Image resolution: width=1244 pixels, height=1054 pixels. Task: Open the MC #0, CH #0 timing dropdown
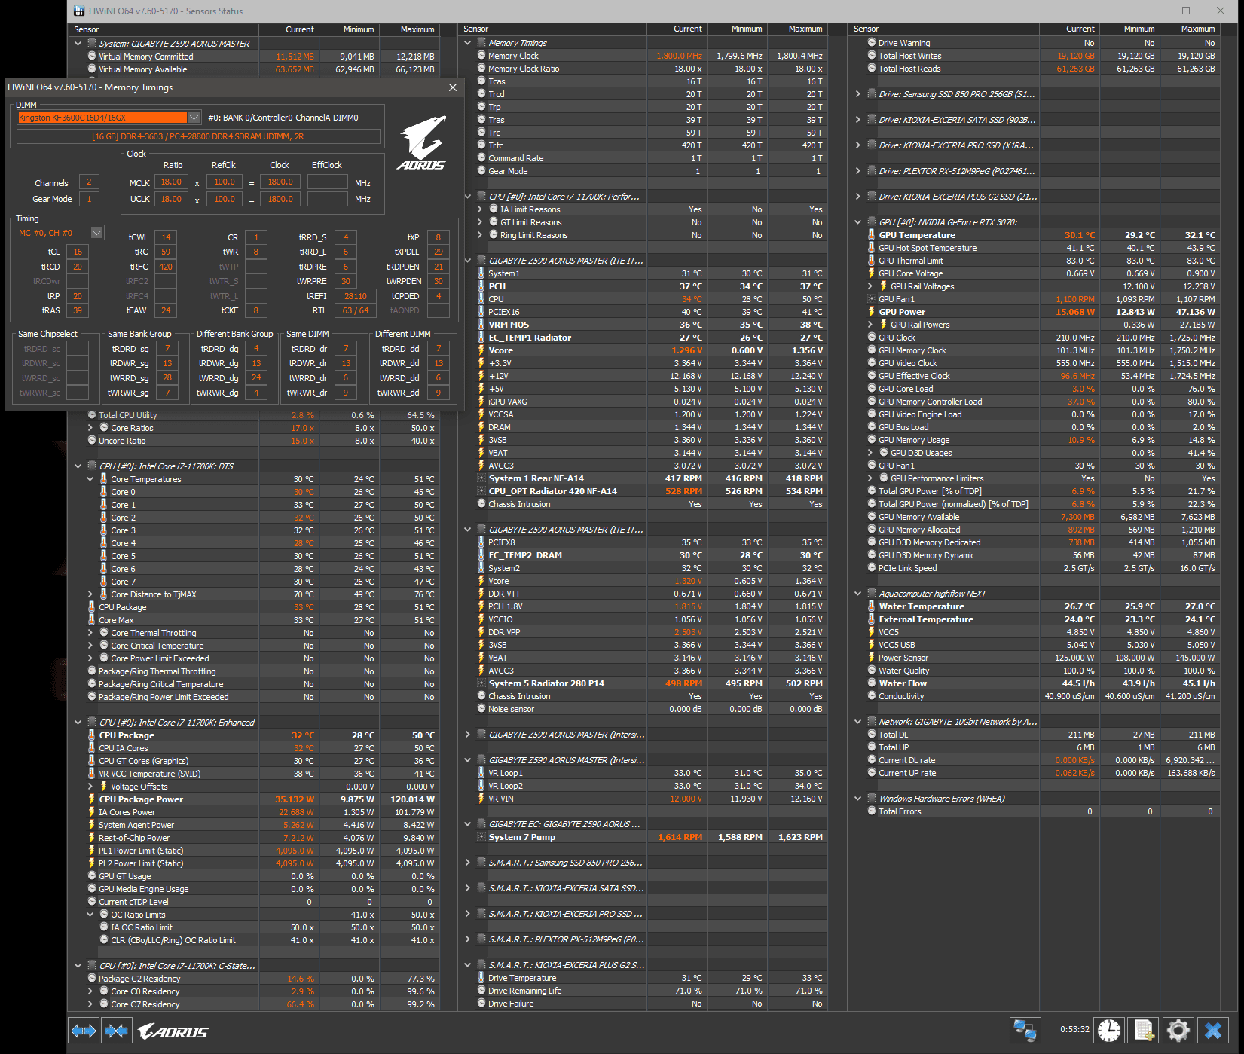[97, 233]
